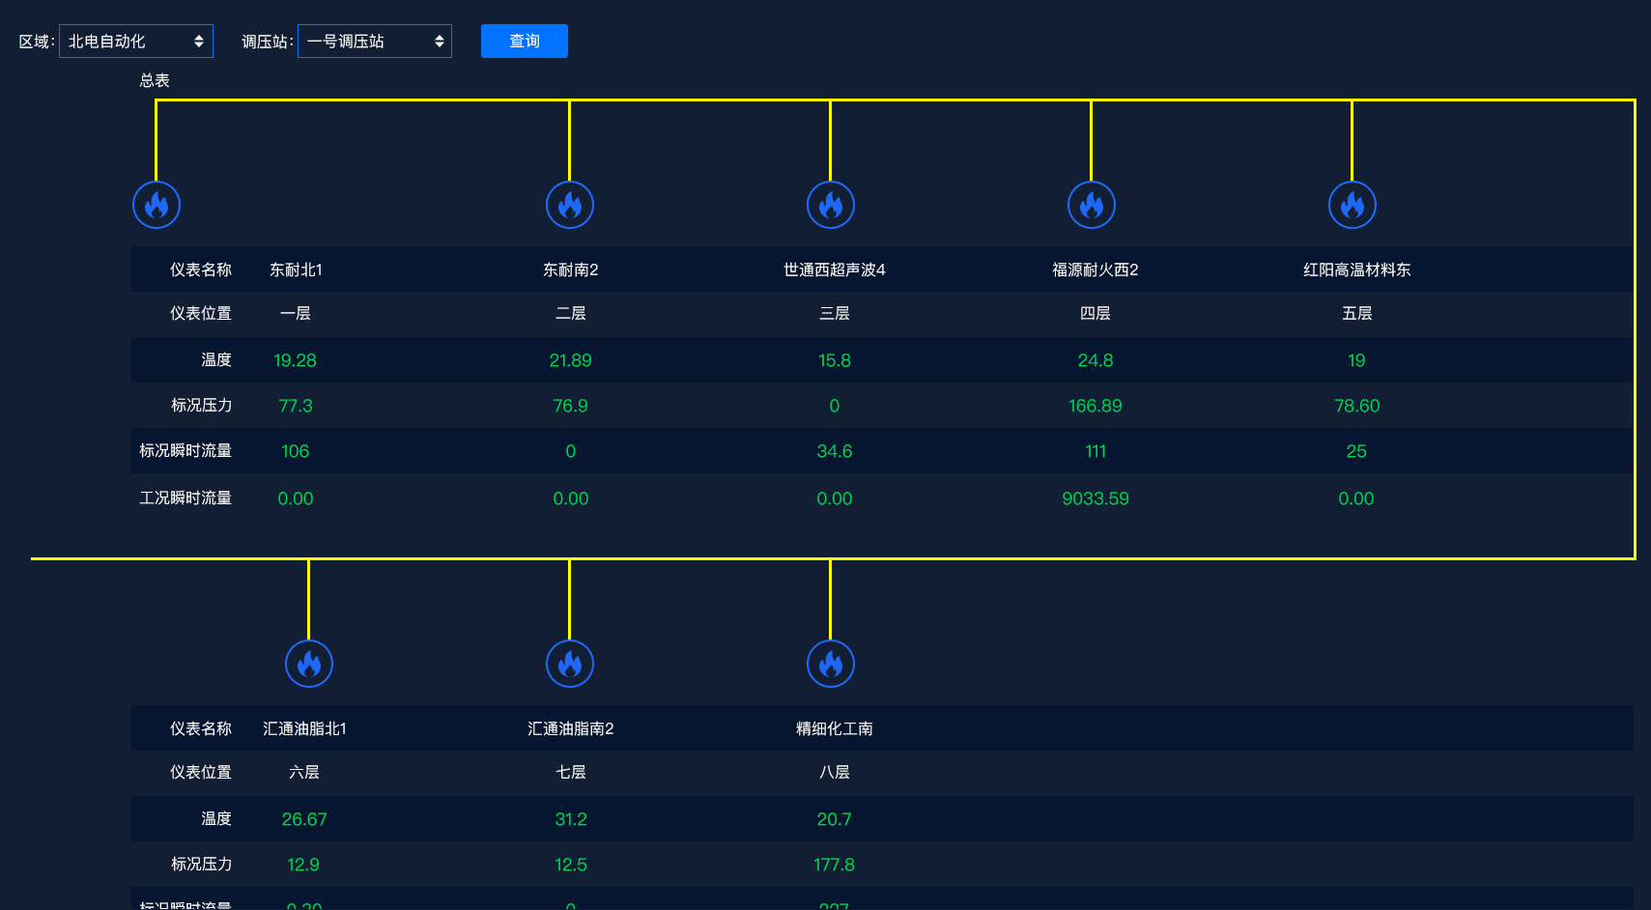Image resolution: width=1651 pixels, height=910 pixels.
Task: Click the 177.8 pressure value
Action: [x=834, y=865]
